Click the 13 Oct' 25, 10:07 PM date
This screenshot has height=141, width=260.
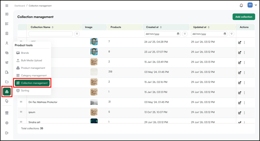156,112
